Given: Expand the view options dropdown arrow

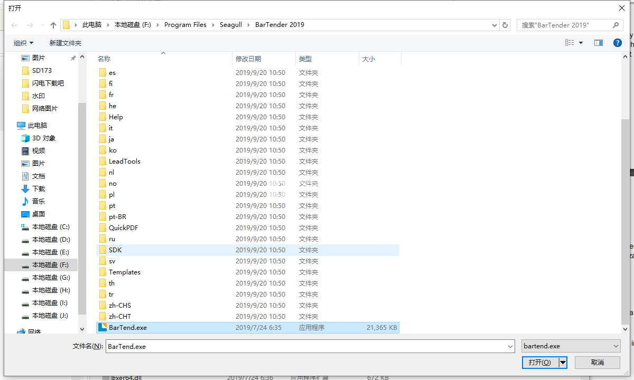Looking at the screenshot, I should (581, 43).
